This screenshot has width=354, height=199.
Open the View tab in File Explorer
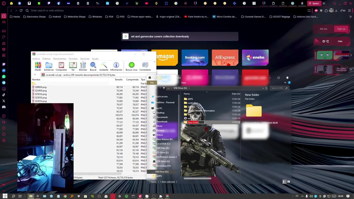click(183, 83)
